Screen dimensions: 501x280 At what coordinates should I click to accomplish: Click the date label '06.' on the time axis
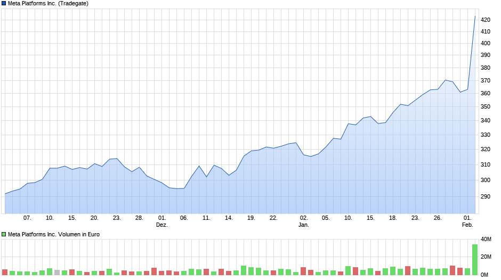(x=184, y=218)
